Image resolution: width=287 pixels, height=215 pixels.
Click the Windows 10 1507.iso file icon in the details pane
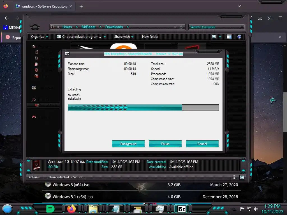coord(37,165)
